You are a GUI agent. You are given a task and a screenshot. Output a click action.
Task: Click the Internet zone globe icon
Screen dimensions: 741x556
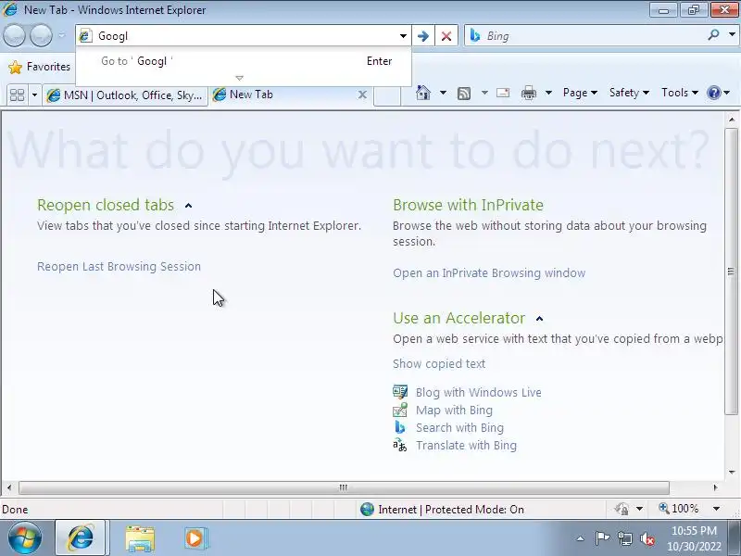(x=367, y=509)
